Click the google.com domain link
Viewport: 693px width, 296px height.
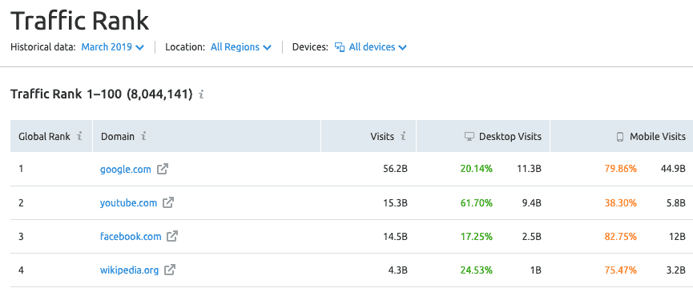126,170
